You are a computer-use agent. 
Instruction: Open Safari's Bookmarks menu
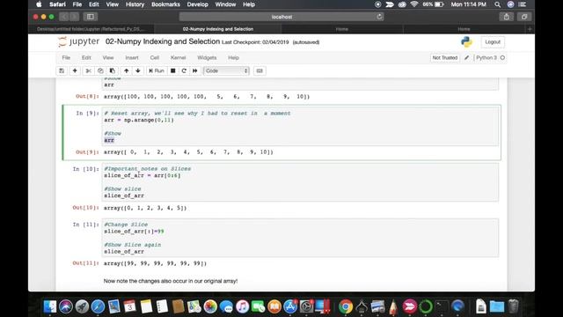(x=165, y=4)
